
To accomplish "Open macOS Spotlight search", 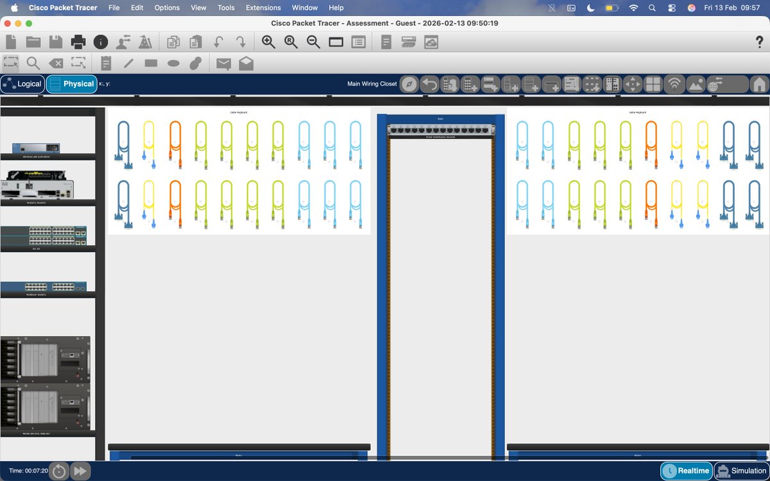I will (x=653, y=8).
